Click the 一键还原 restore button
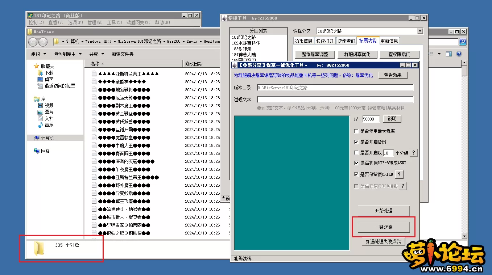The height and width of the screenshot is (275, 492). coord(384,227)
